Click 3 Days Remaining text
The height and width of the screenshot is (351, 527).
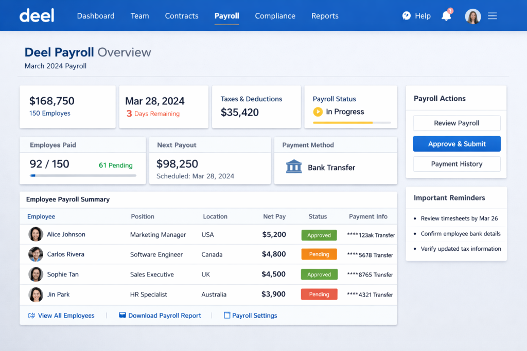tap(153, 114)
